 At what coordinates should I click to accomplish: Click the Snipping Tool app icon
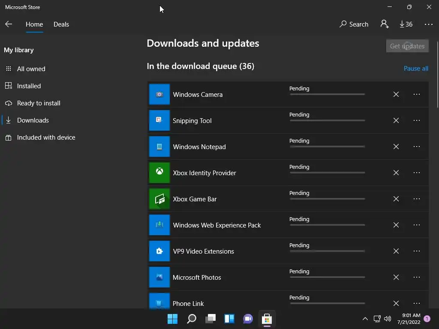[159, 120]
